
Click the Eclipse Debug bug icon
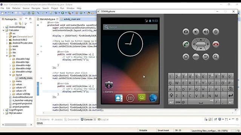click(56, 13)
